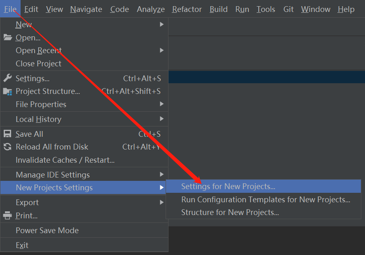The image size is (365, 255).
Task: Click the Print printer icon
Action: (x=7, y=215)
